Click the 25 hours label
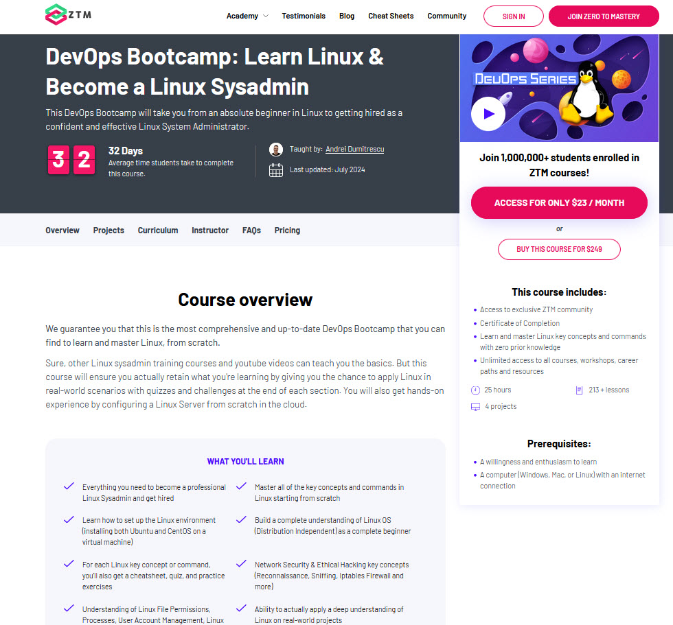 tap(498, 390)
